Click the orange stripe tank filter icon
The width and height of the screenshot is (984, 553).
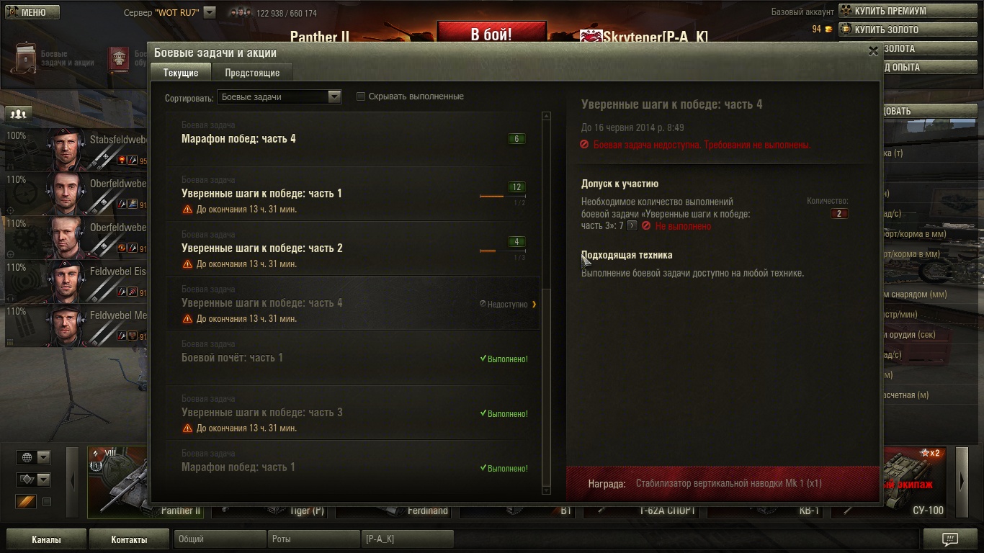[x=26, y=502]
